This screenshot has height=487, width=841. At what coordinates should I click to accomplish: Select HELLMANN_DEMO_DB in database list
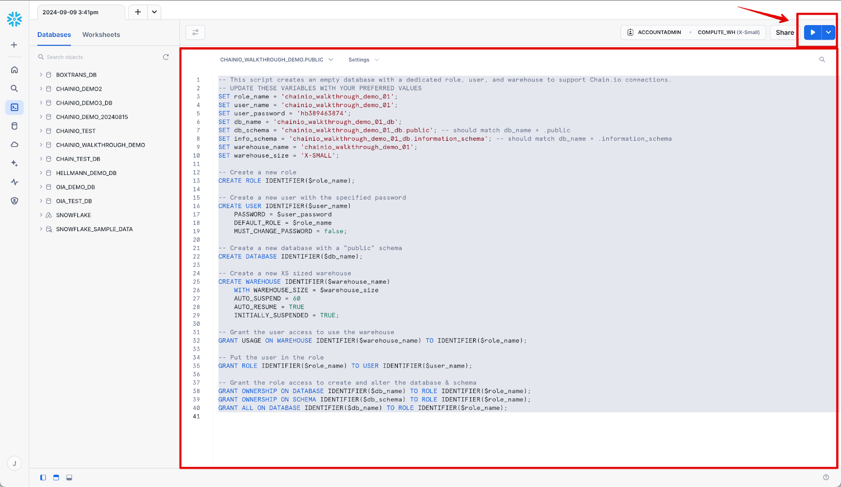(x=86, y=173)
